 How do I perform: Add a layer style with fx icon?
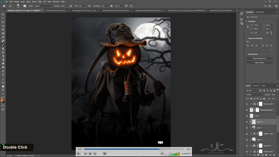pyautogui.click(x=254, y=155)
